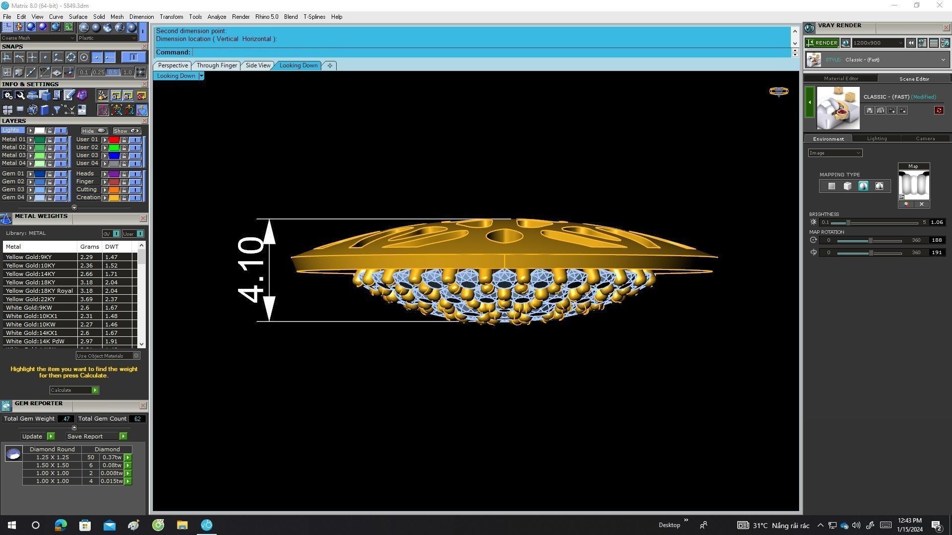Open the render resolution 1200x900 dropdown
The height and width of the screenshot is (535, 952).
[x=900, y=43]
